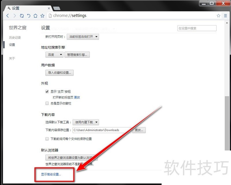The height and width of the screenshot is (185, 231).
Task: Click the undo closed tab icon
Action: pyautogui.click(x=29, y=16)
